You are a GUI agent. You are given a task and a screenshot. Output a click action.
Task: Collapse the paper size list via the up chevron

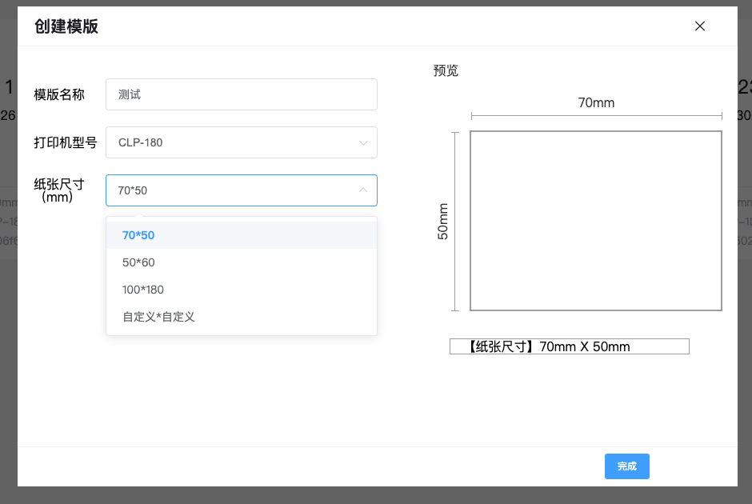point(363,190)
